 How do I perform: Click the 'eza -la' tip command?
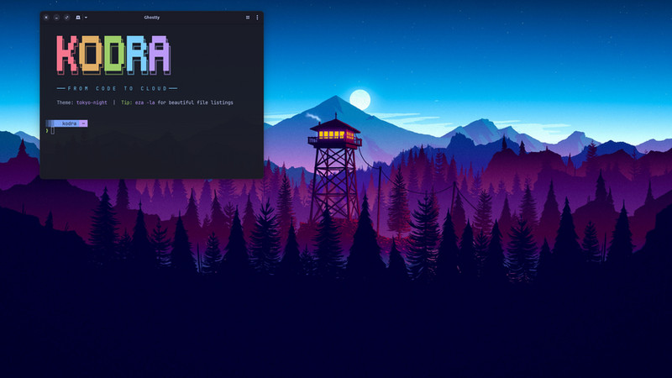tap(144, 102)
